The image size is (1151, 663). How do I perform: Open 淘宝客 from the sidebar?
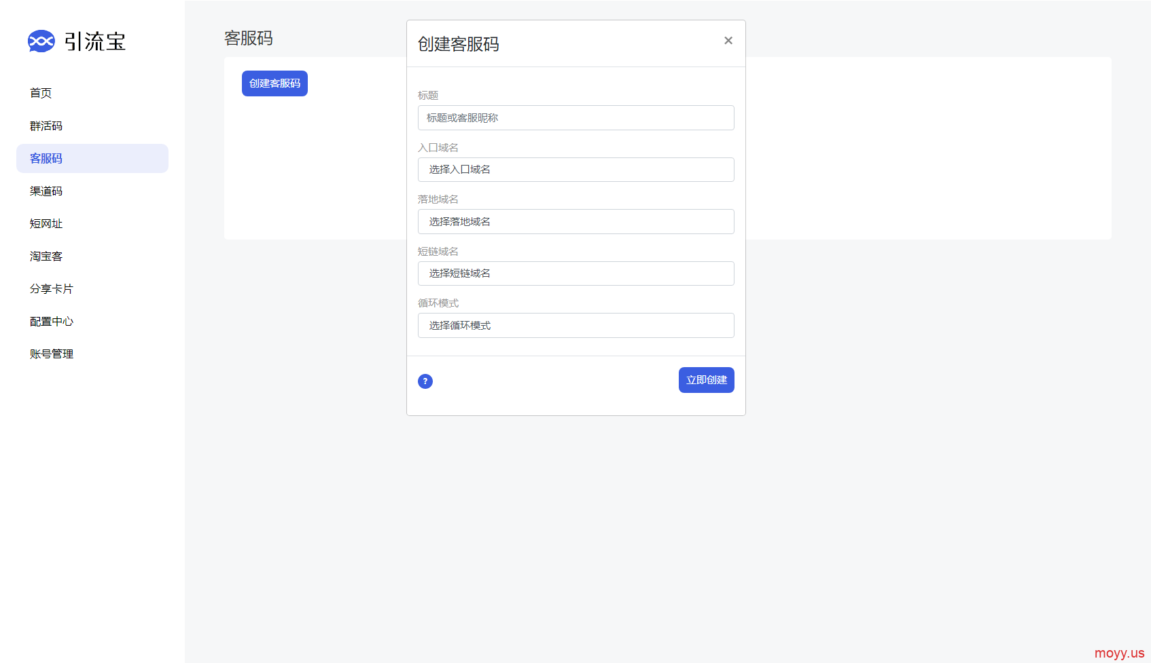[46, 256]
